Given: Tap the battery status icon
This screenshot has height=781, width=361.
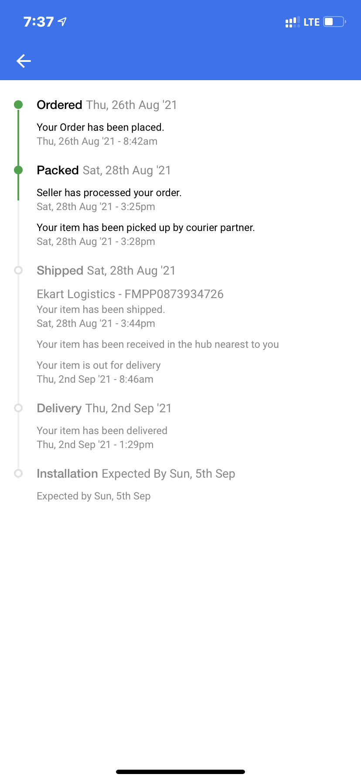Looking at the screenshot, I should [x=334, y=21].
